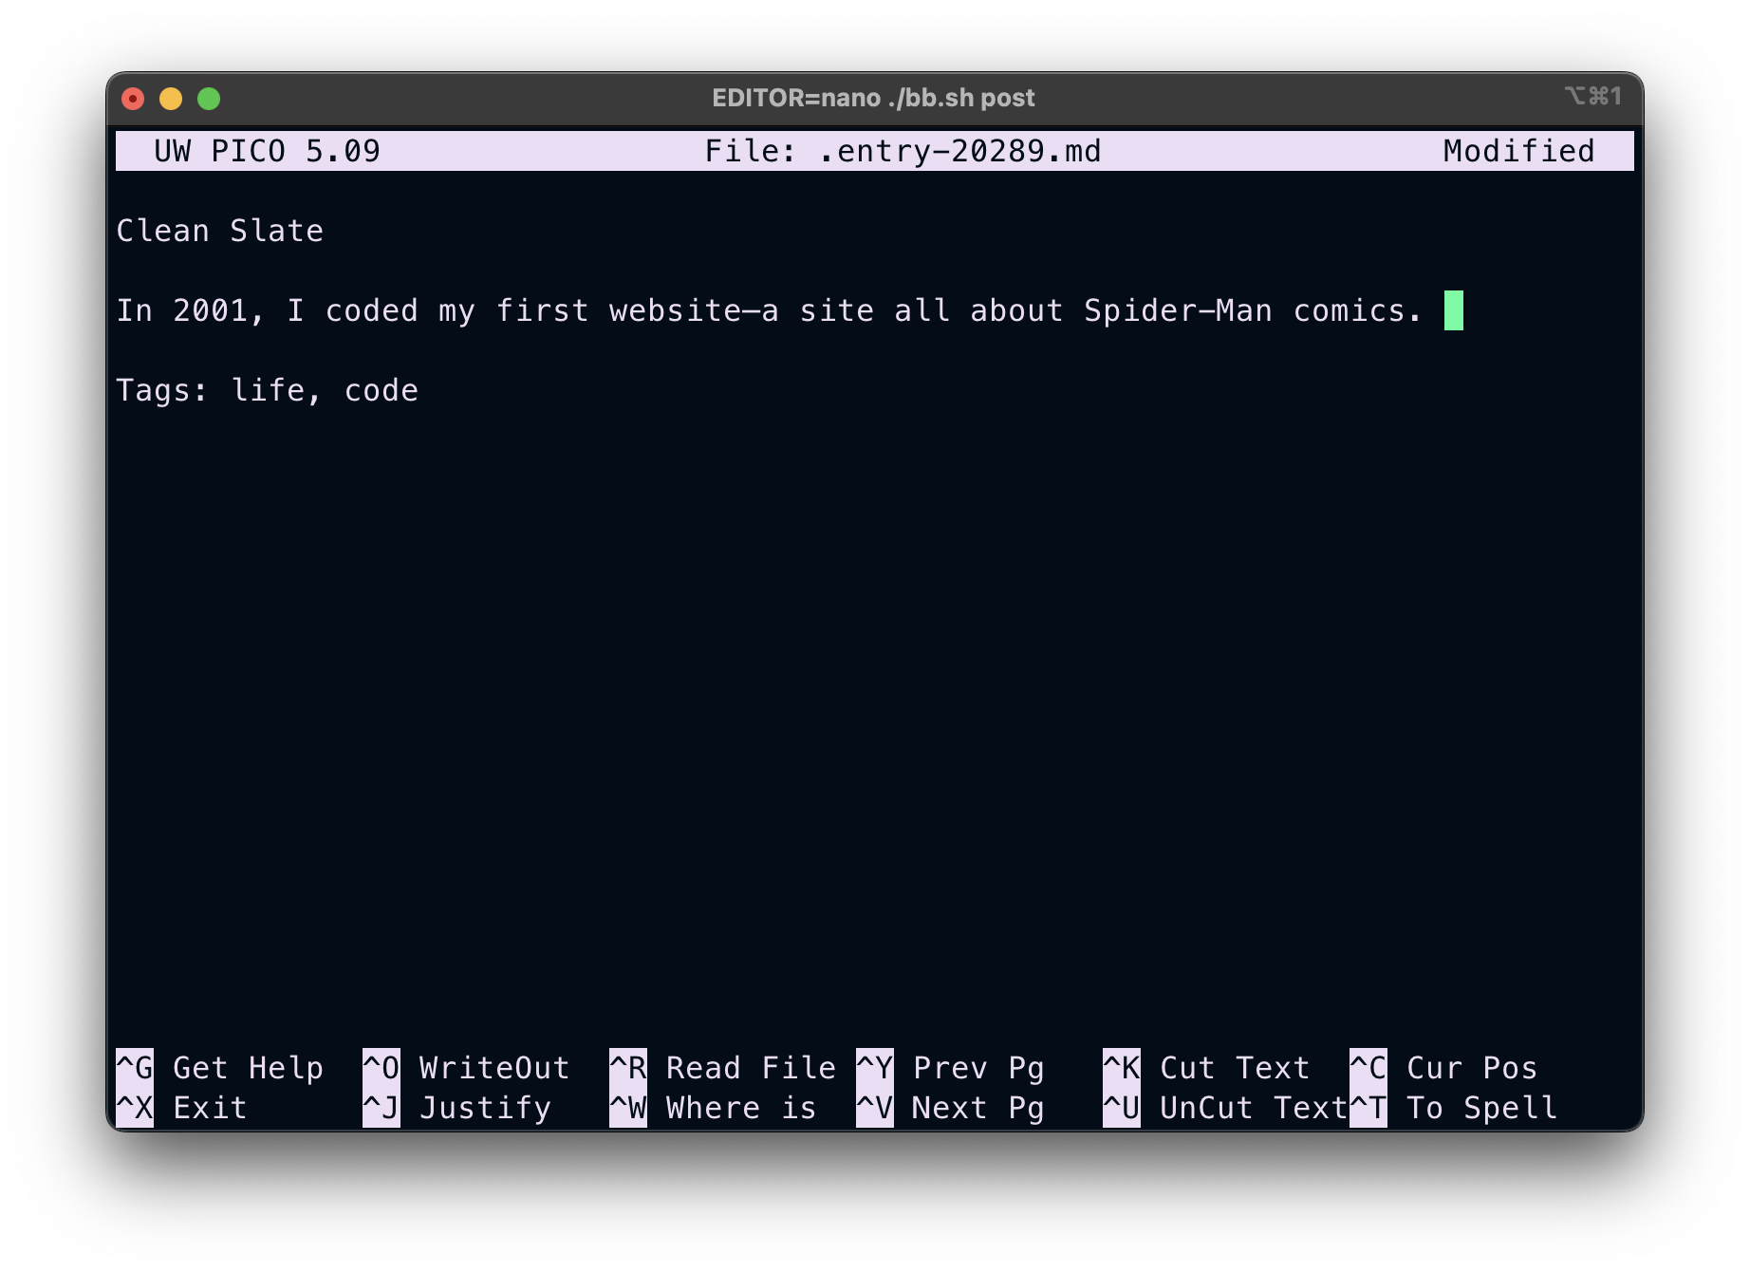Click the ^U UnCut Text shortcut

click(x=1225, y=1108)
